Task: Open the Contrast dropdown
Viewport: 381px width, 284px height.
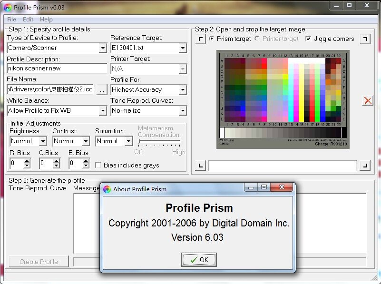Action: 86,141
